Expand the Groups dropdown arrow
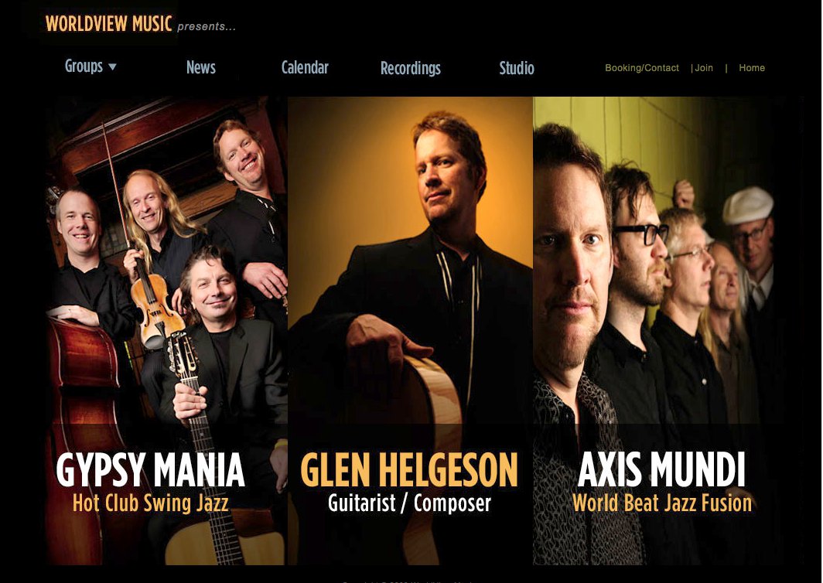 (x=112, y=66)
